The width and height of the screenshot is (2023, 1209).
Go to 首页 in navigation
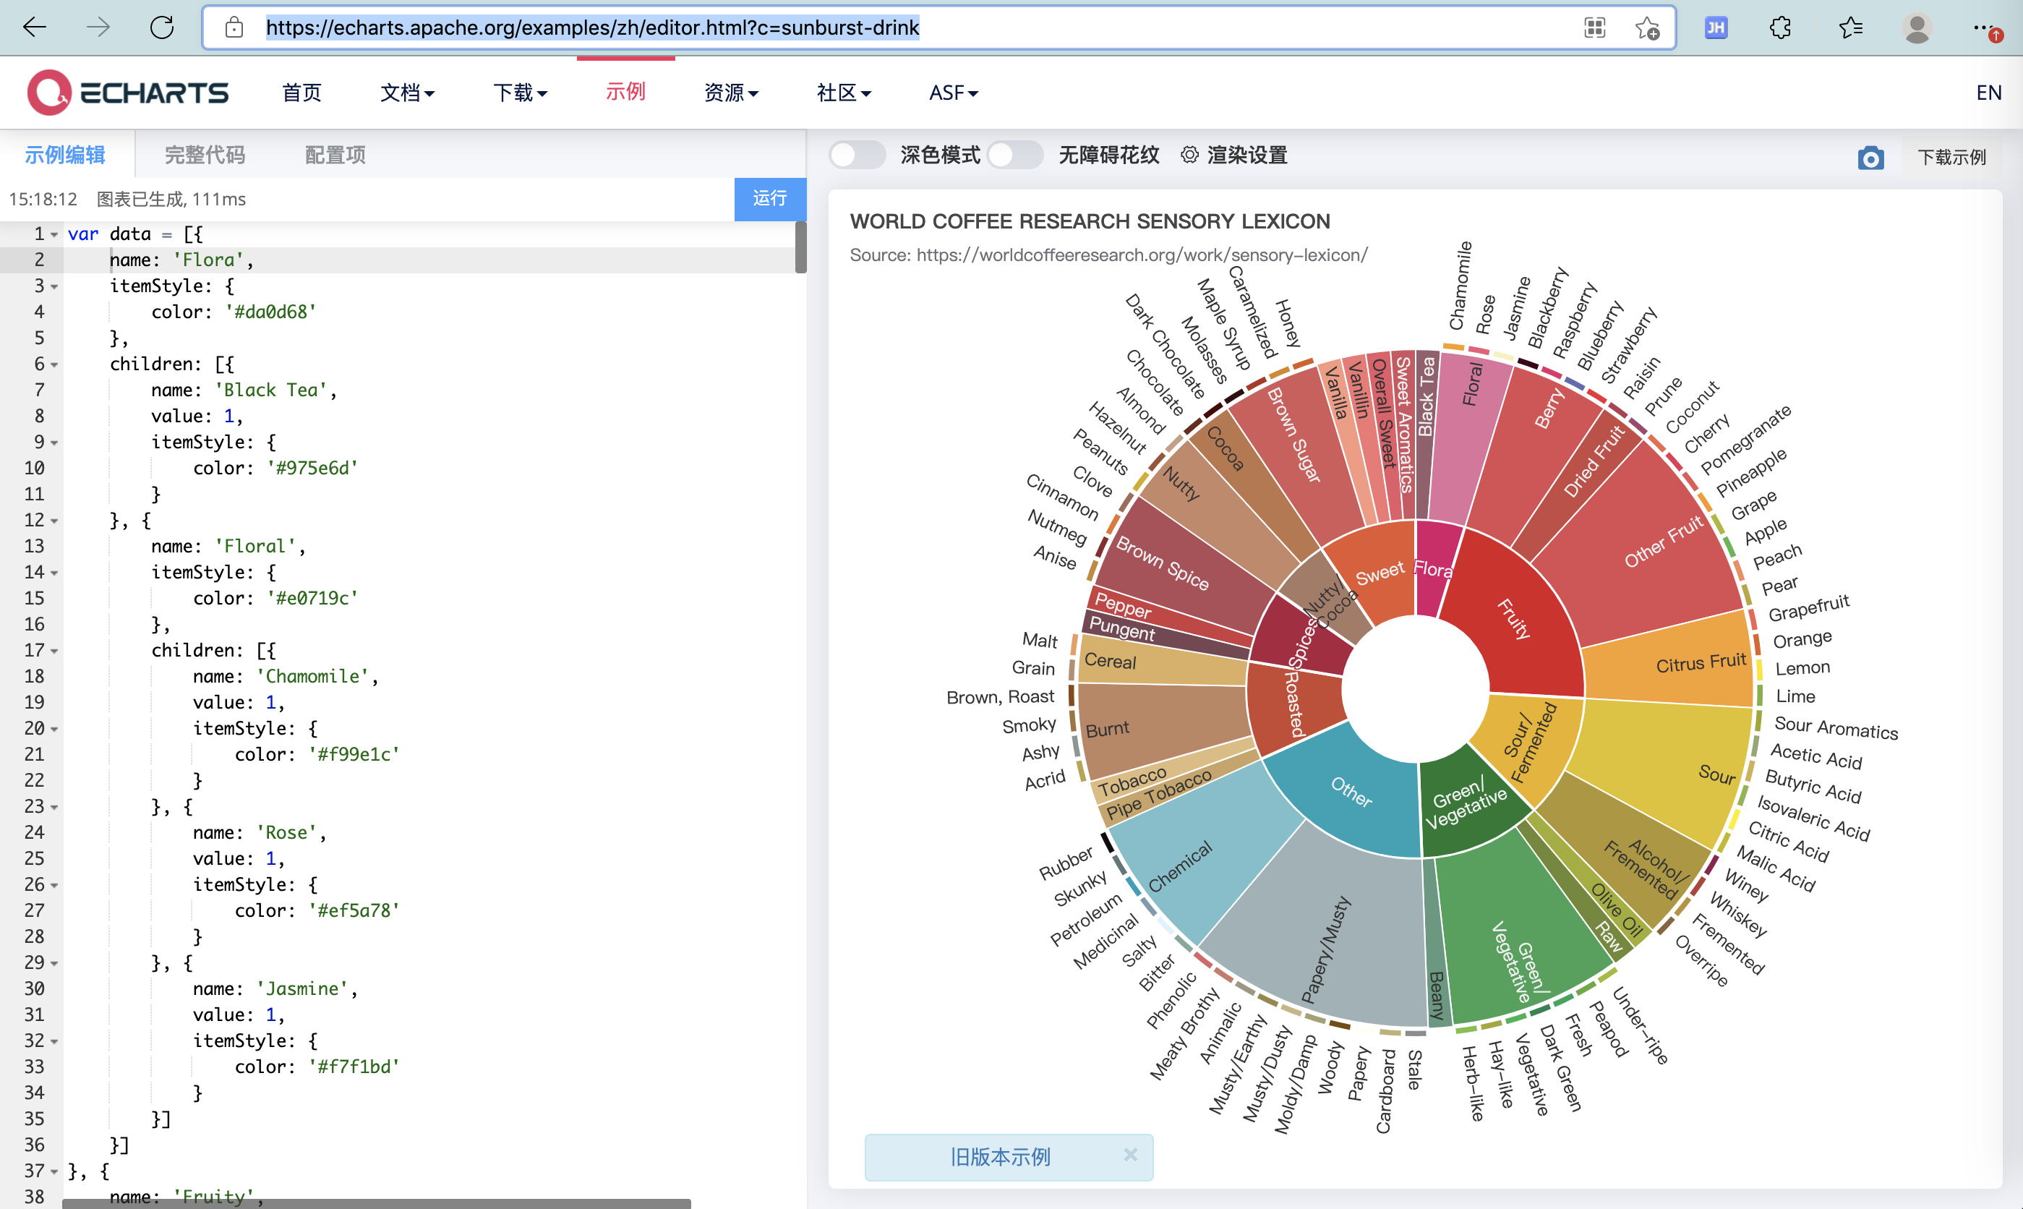click(x=301, y=92)
